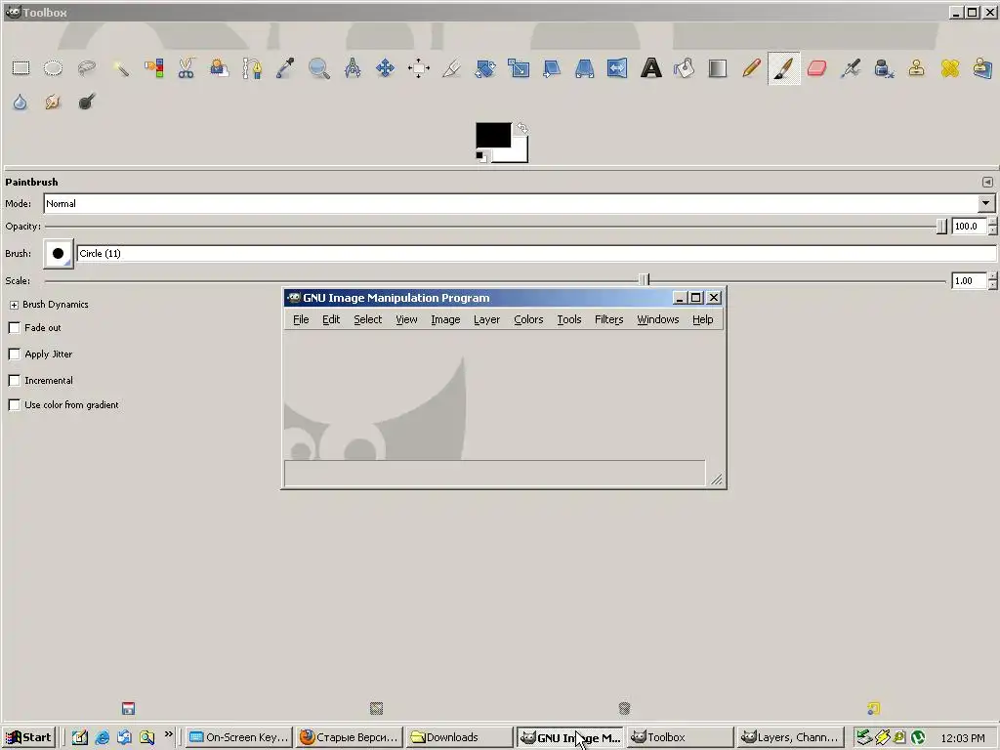
Task: Open the tool options panel menu arrow
Action: click(x=987, y=183)
